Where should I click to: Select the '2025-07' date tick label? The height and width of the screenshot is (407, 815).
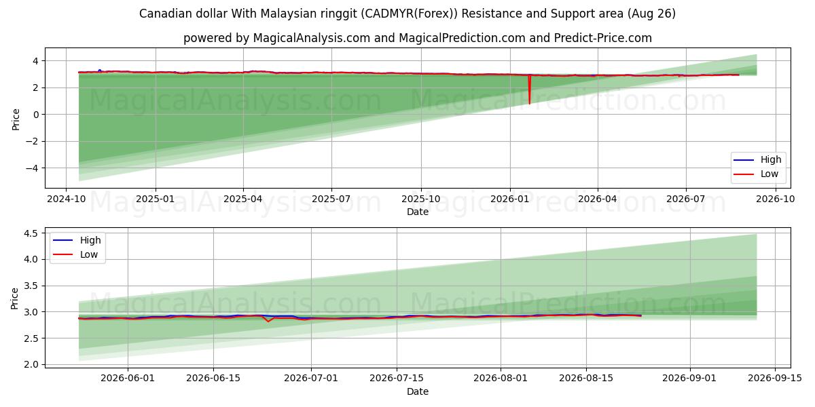(x=331, y=199)
